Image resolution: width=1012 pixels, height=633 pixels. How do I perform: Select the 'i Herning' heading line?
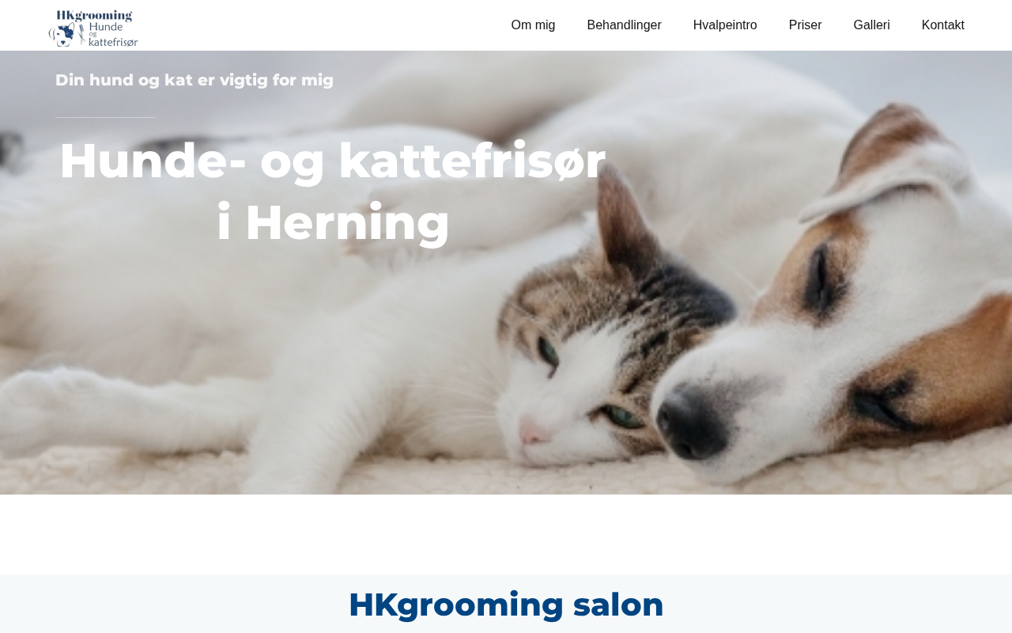333,222
